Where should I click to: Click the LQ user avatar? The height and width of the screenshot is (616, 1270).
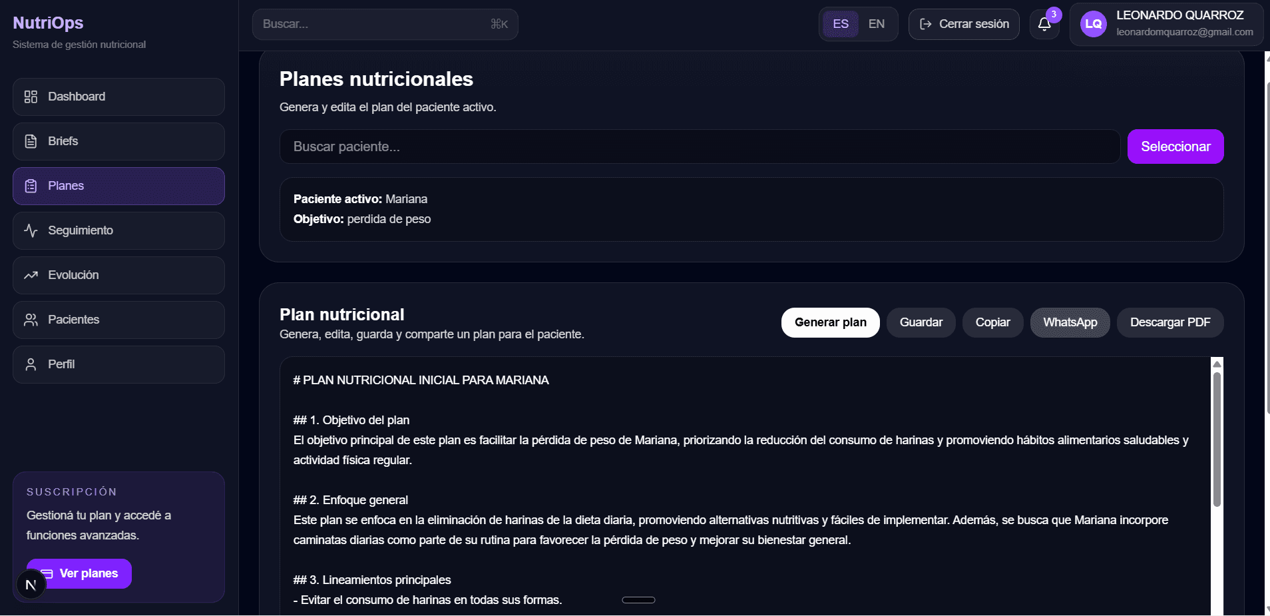(1094, 24)
